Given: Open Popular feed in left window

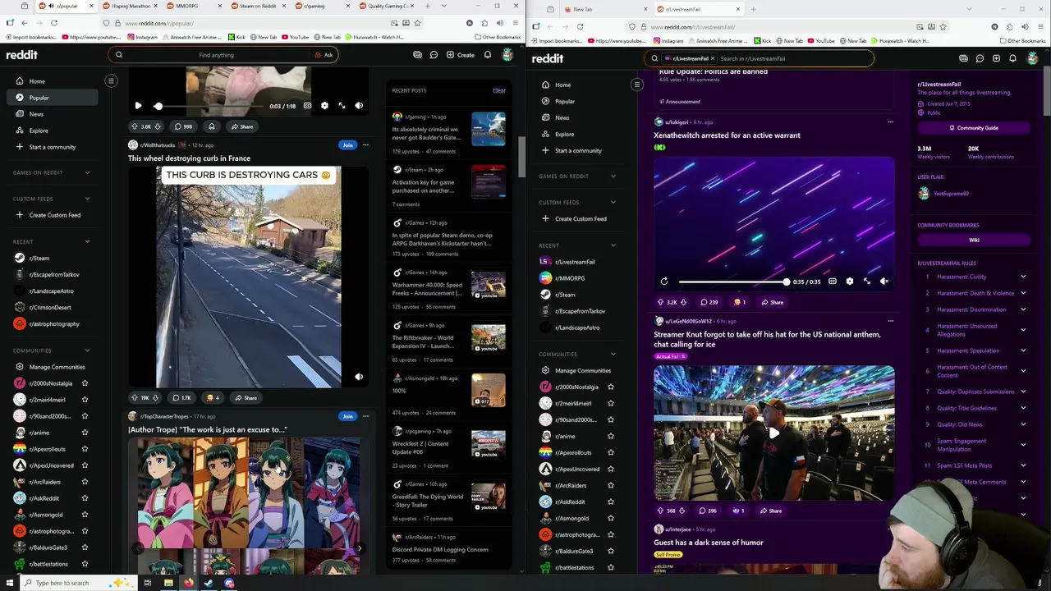Looking at the screenshot, I should 52,98.
